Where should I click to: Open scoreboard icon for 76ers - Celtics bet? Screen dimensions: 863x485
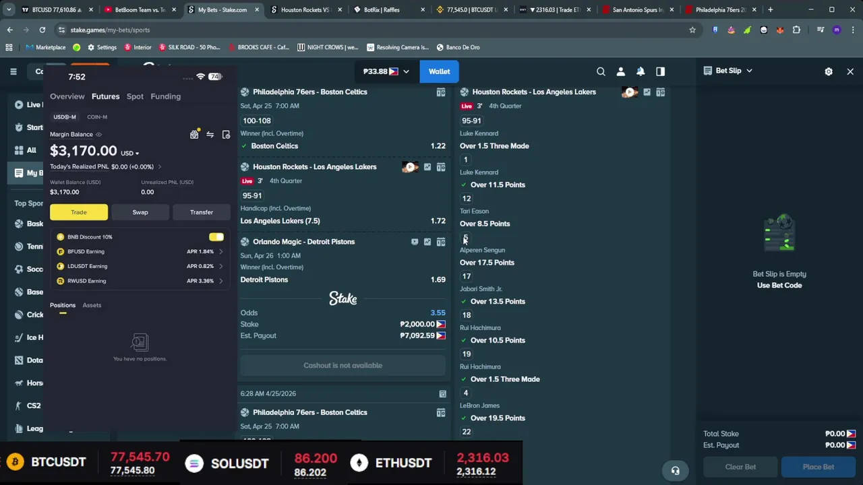click(441, 92)
